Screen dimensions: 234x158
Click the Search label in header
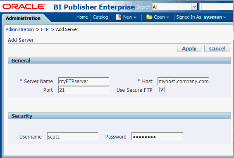pos(143,7)
